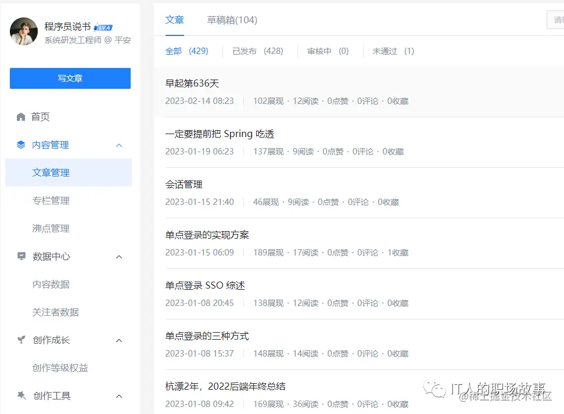Open the article 单点登录 SSO 综述

pos(205,285)
